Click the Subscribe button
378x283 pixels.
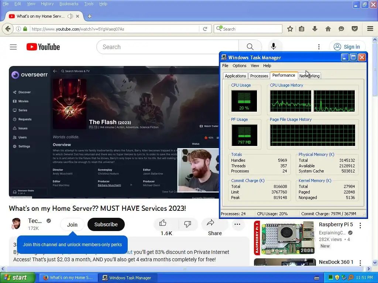[x=106, y=224]
